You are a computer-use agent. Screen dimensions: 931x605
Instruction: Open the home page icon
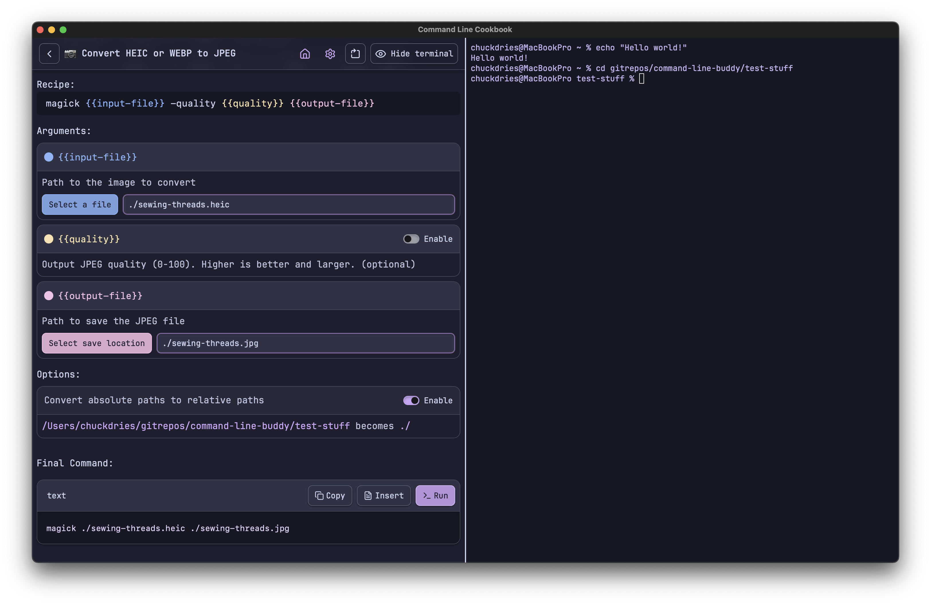pyautogui.click(x=305, y=54)
